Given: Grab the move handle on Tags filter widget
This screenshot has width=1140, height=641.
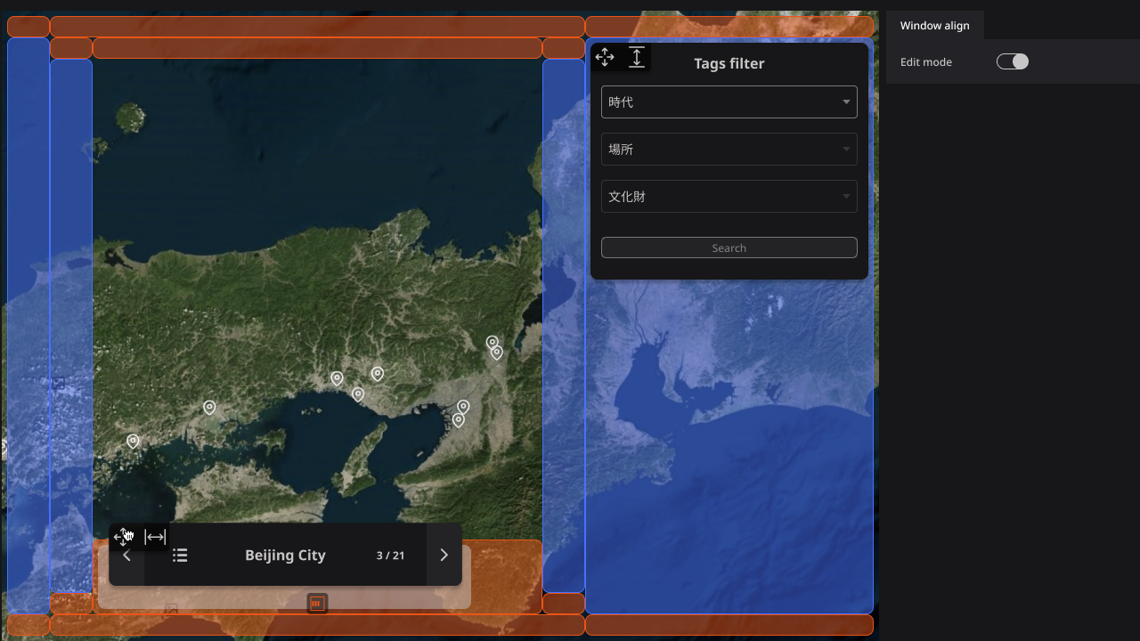Looking at the screenshot, I should coord(605,58).
